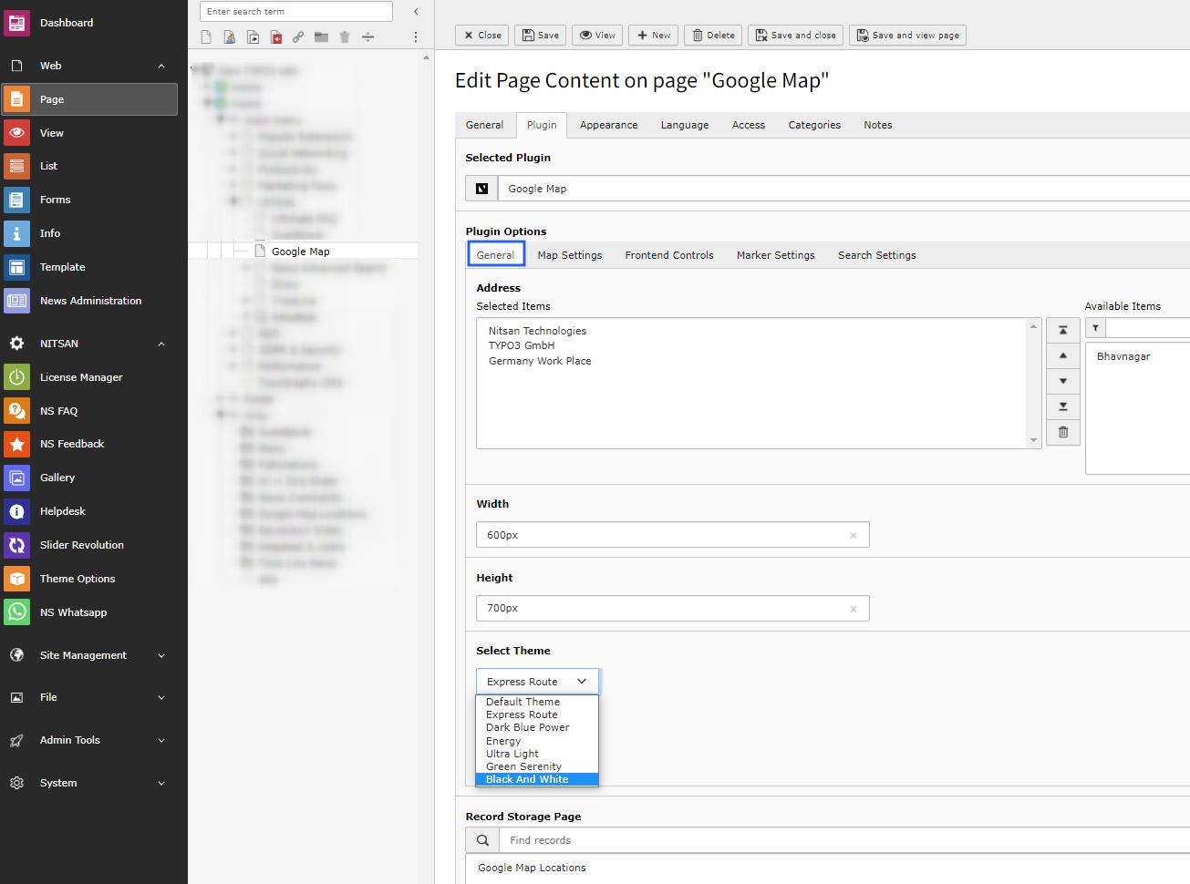Choose Black And White theme
The height and width of the screenshot is (884, 1190).
pos(537,779)
